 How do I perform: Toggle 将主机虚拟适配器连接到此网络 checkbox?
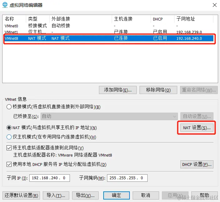[9, 148]
